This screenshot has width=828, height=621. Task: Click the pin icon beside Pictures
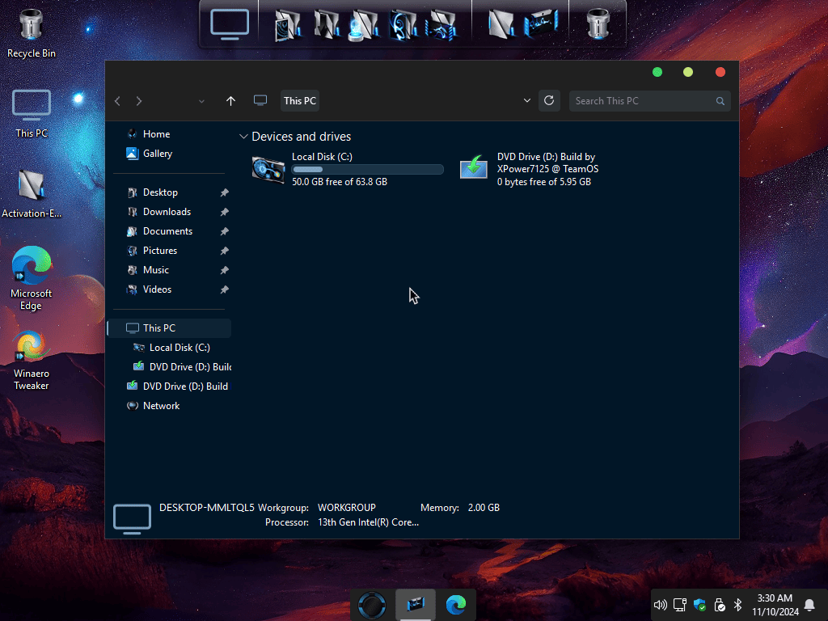pos(225,251)
